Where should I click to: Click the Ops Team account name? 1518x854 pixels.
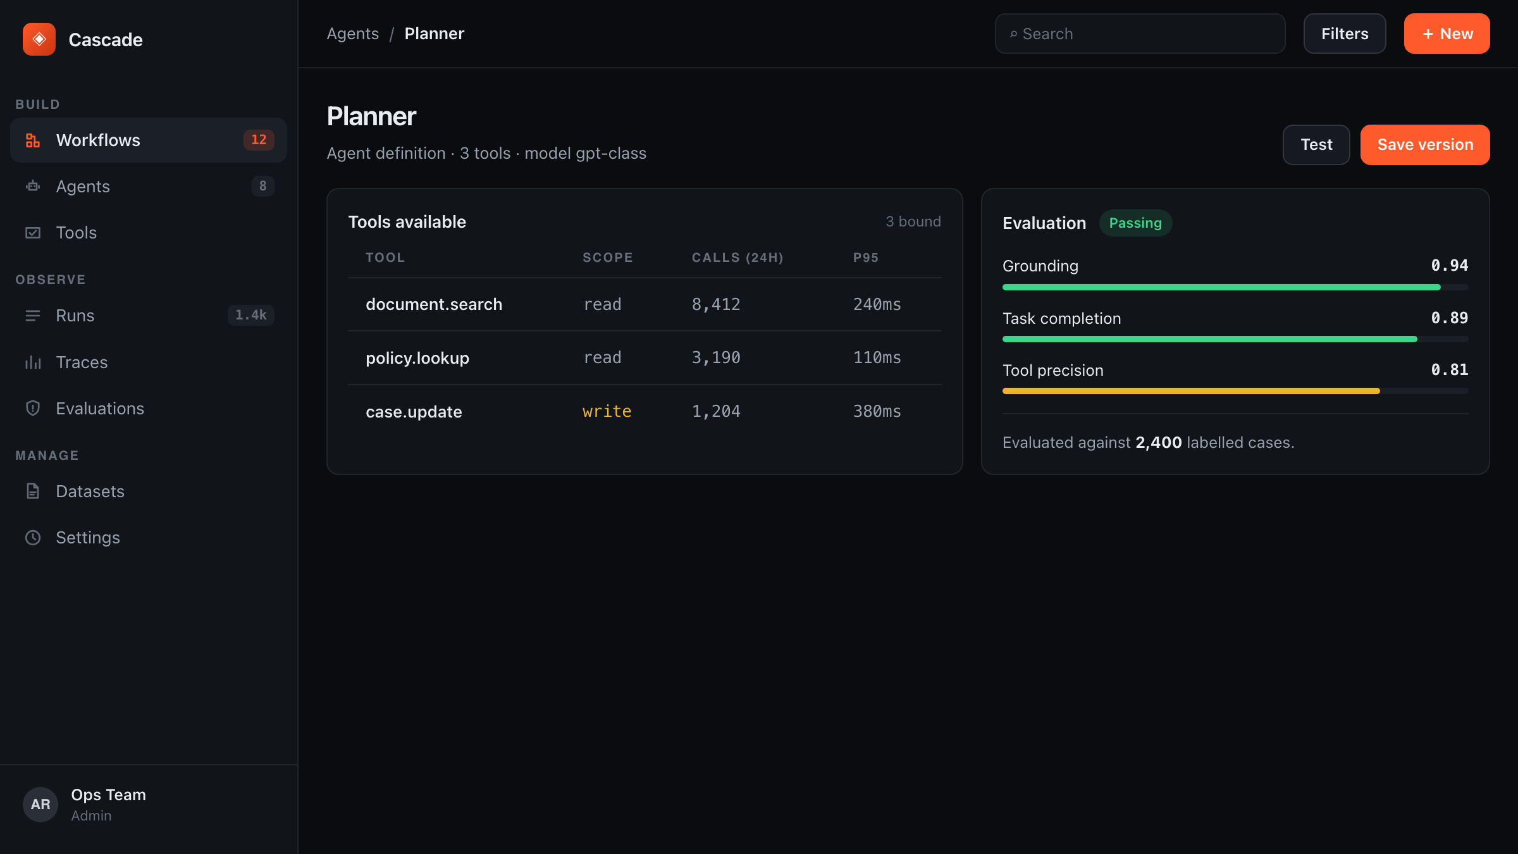click(x=109, y=795)
